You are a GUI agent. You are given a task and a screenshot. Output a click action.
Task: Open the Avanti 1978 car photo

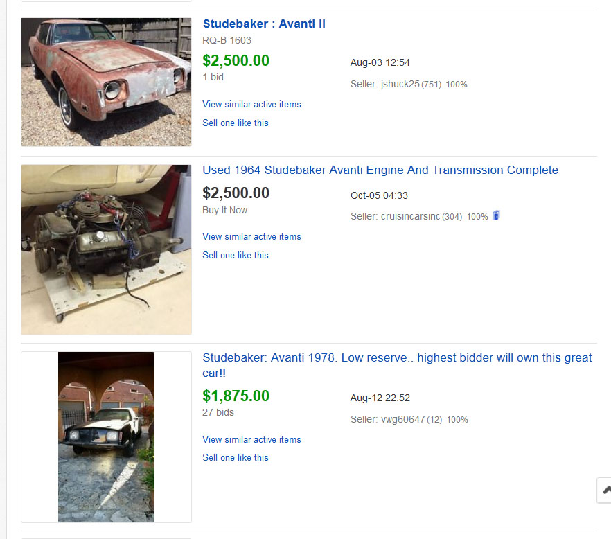(106, 436)
